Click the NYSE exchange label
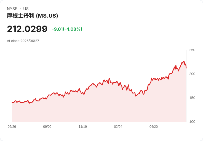Screen dimensions: 203x141 click(x=12, y=9)
